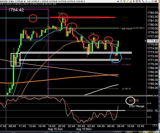Click the blue pin icon in toolbar

pos(146,1)
